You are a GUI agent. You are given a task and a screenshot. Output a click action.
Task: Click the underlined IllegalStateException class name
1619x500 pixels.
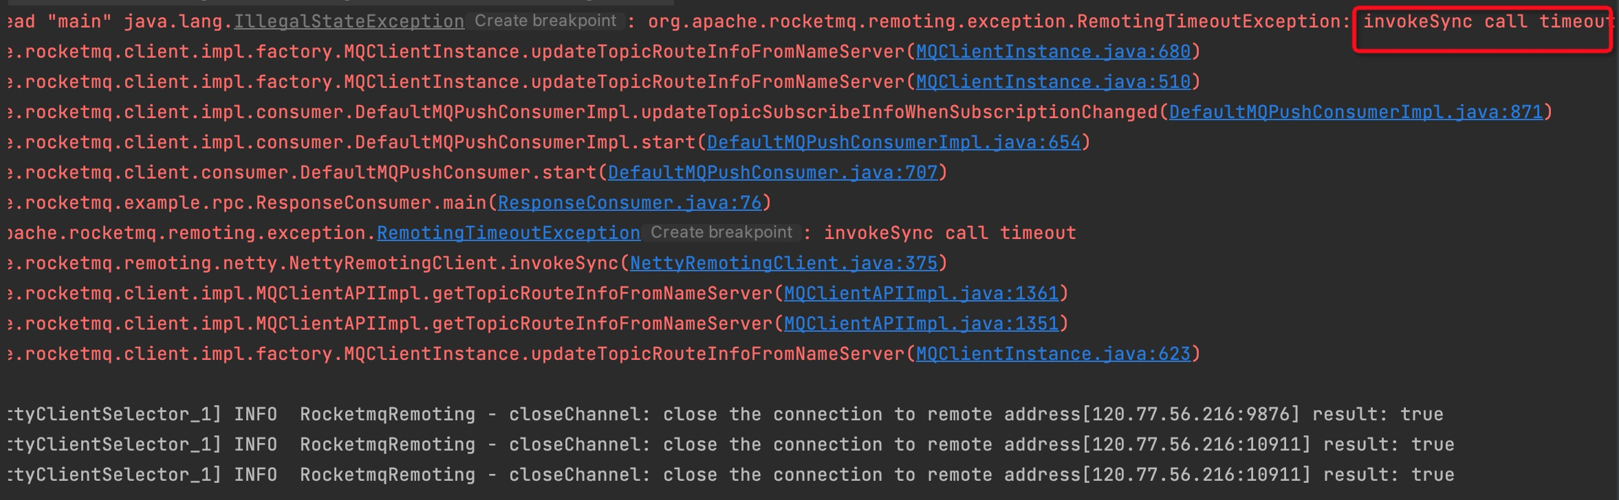(x=349, y=21)
